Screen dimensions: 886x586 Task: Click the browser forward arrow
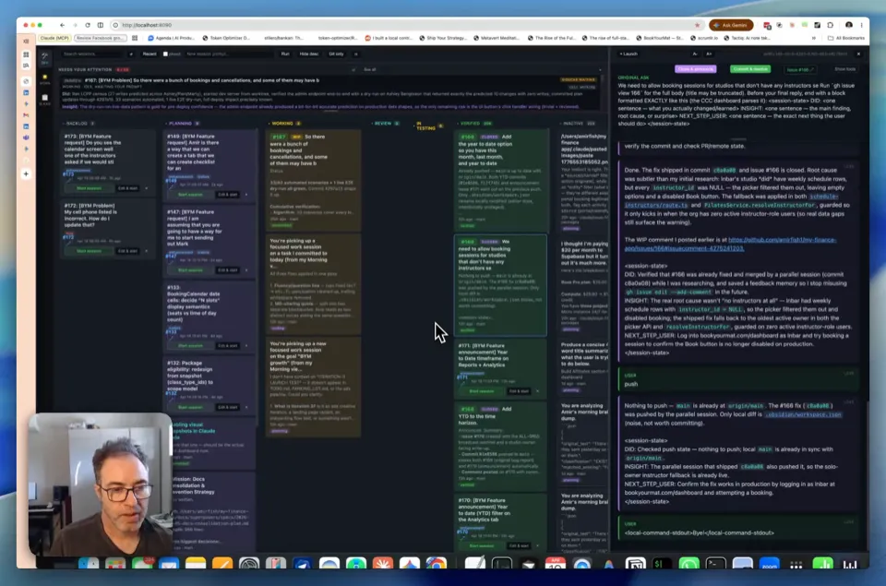point(75,25)
